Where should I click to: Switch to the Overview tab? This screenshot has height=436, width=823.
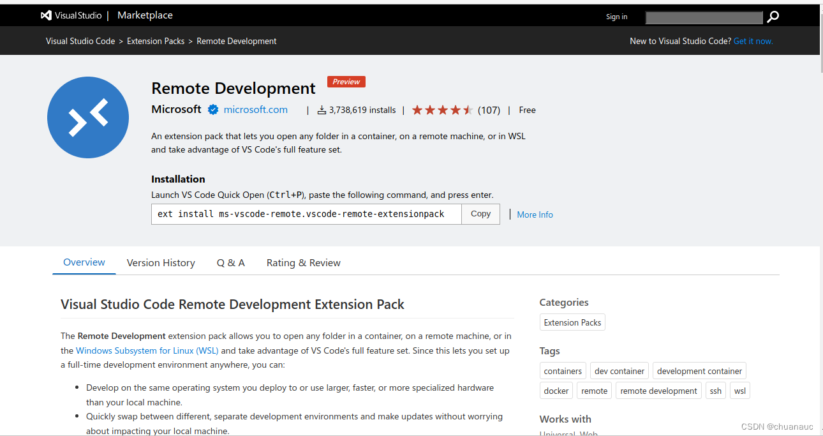click(x=84, y=262)
